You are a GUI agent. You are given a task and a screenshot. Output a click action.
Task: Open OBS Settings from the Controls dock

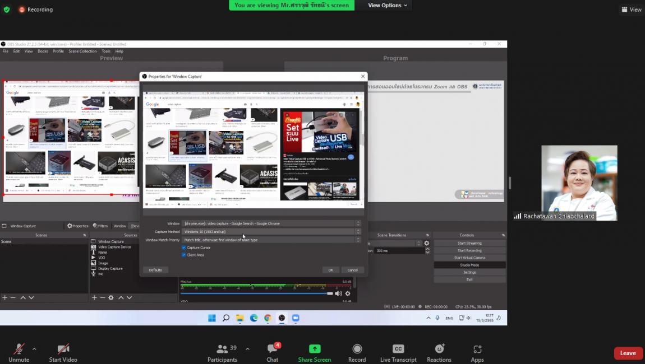pos(469,272)
